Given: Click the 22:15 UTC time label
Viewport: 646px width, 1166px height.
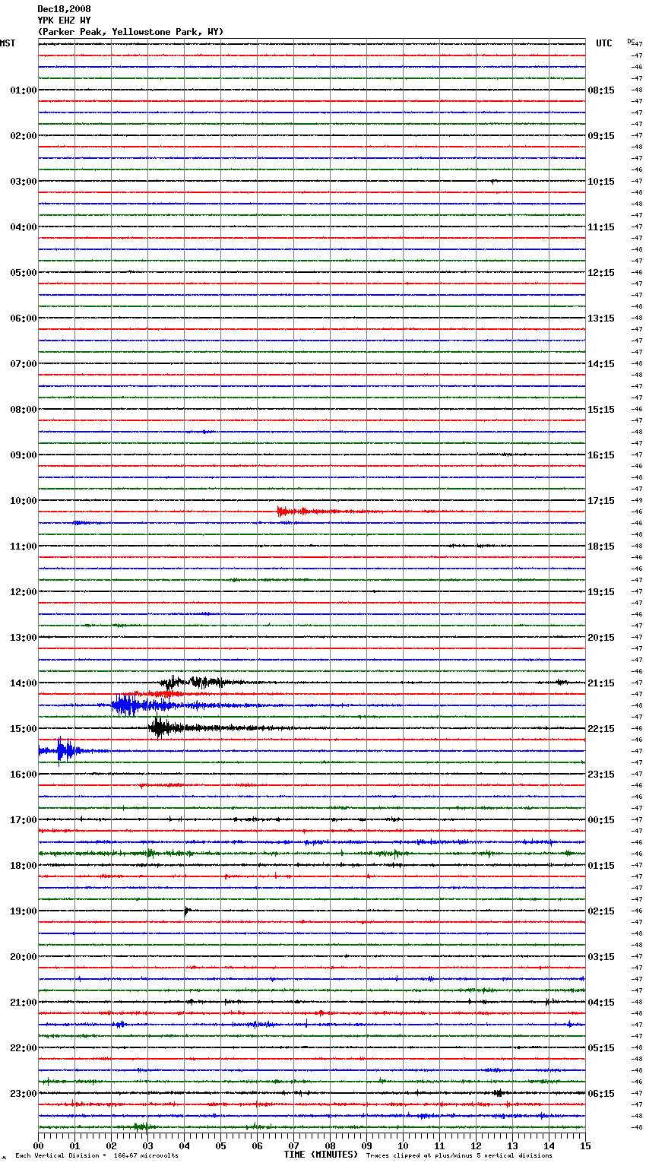Looking at the screenshot, I should click(x=601, y=729).
